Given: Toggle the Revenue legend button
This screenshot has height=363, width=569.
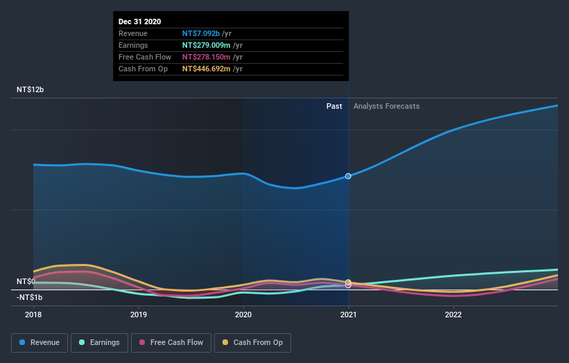Looking at the screenshot, I should [x=40, y=343].
